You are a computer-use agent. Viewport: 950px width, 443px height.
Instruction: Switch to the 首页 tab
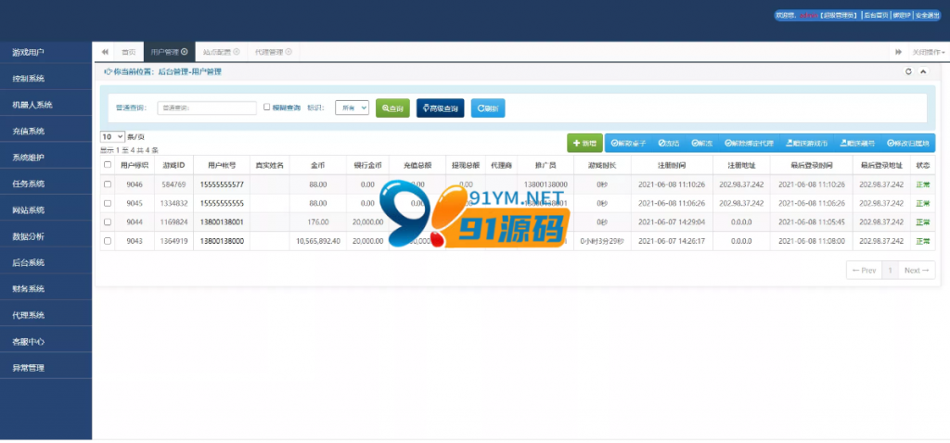coord(128,52)
